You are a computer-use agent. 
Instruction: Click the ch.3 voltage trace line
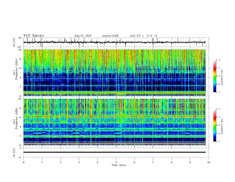(114, 152)
